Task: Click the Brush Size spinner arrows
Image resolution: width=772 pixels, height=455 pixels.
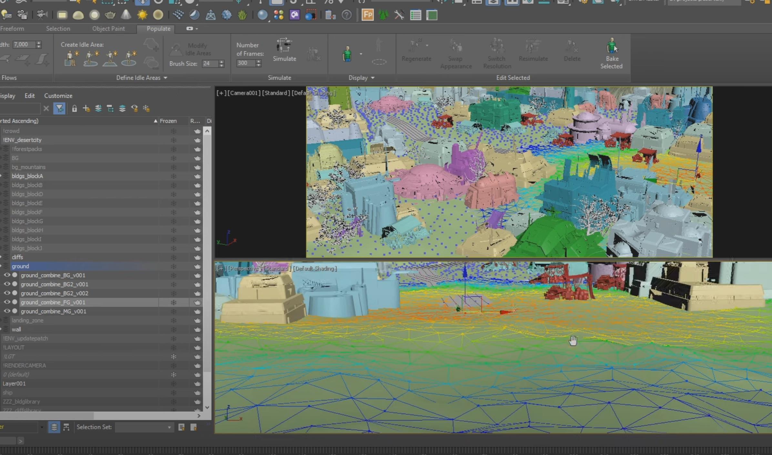Action: pos(221,64)
